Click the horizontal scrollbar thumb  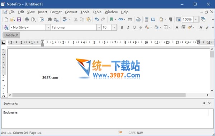tap(99, 95)
